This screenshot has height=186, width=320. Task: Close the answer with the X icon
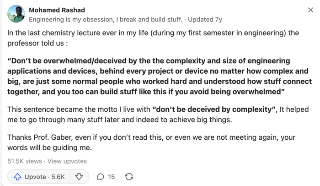pyautogui.click(x=311, y=10)
